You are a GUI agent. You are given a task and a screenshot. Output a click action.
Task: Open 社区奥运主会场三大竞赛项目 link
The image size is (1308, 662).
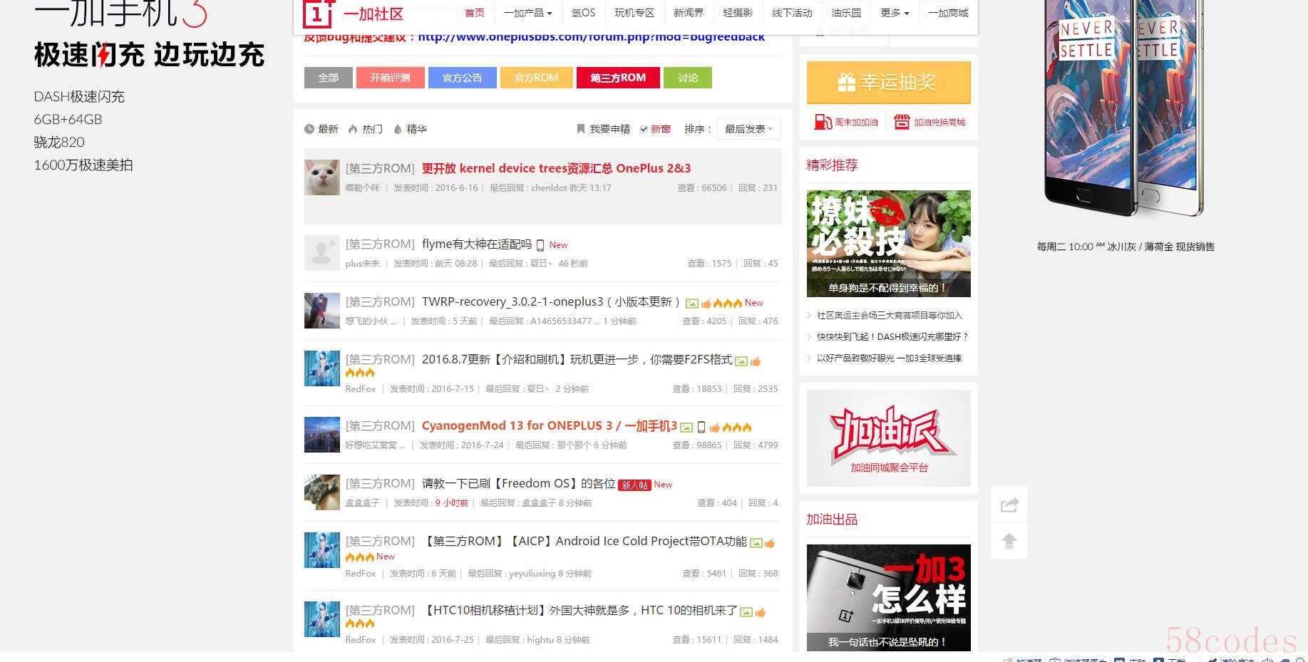coord(890,315)
